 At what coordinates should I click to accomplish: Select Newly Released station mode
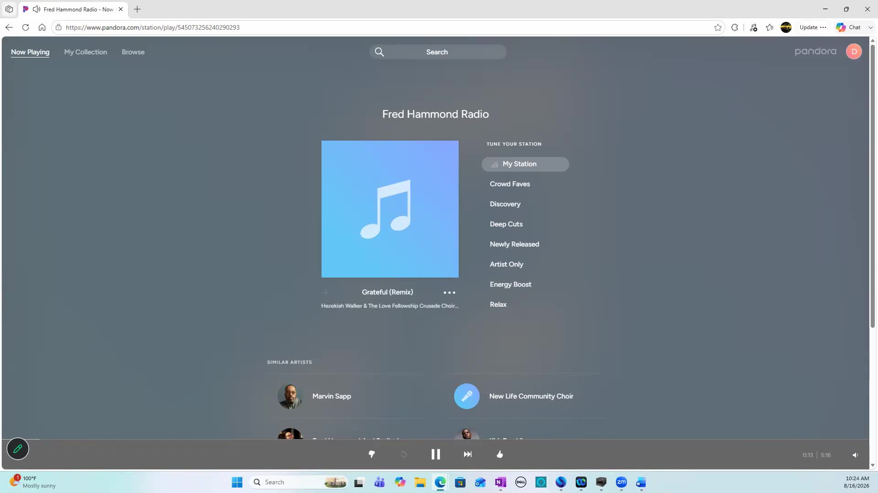click(514, 244)
